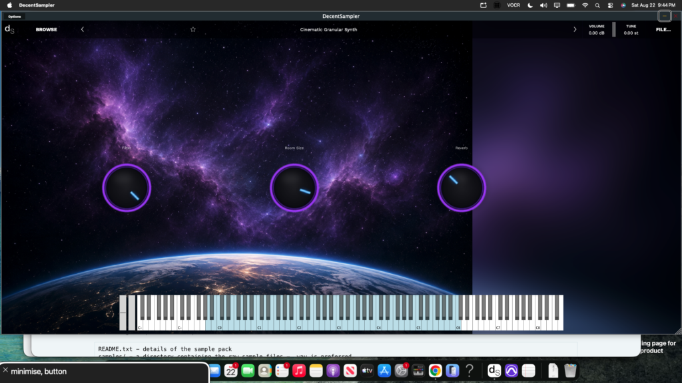Open the Options menu
This screenshot has width=682, height=383.
[x=15, y=17]
